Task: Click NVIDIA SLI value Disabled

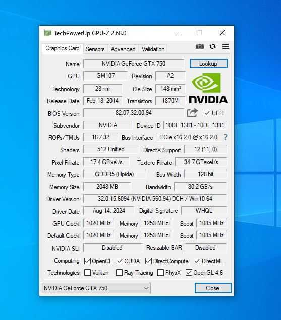Action: coord(113,248)
